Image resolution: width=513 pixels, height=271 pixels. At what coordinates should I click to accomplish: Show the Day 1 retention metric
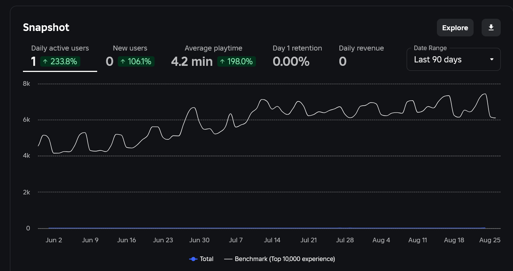pyautogui.click(x=297, y=48)
